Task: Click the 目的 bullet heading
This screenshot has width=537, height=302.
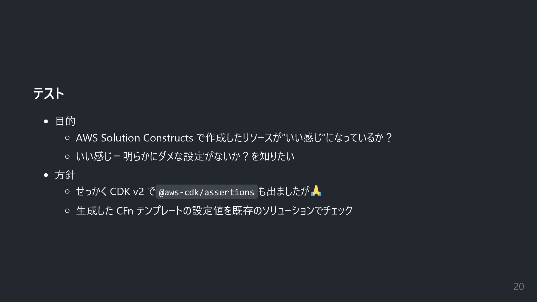Action: pyautogui.click(x=65, y=121)
